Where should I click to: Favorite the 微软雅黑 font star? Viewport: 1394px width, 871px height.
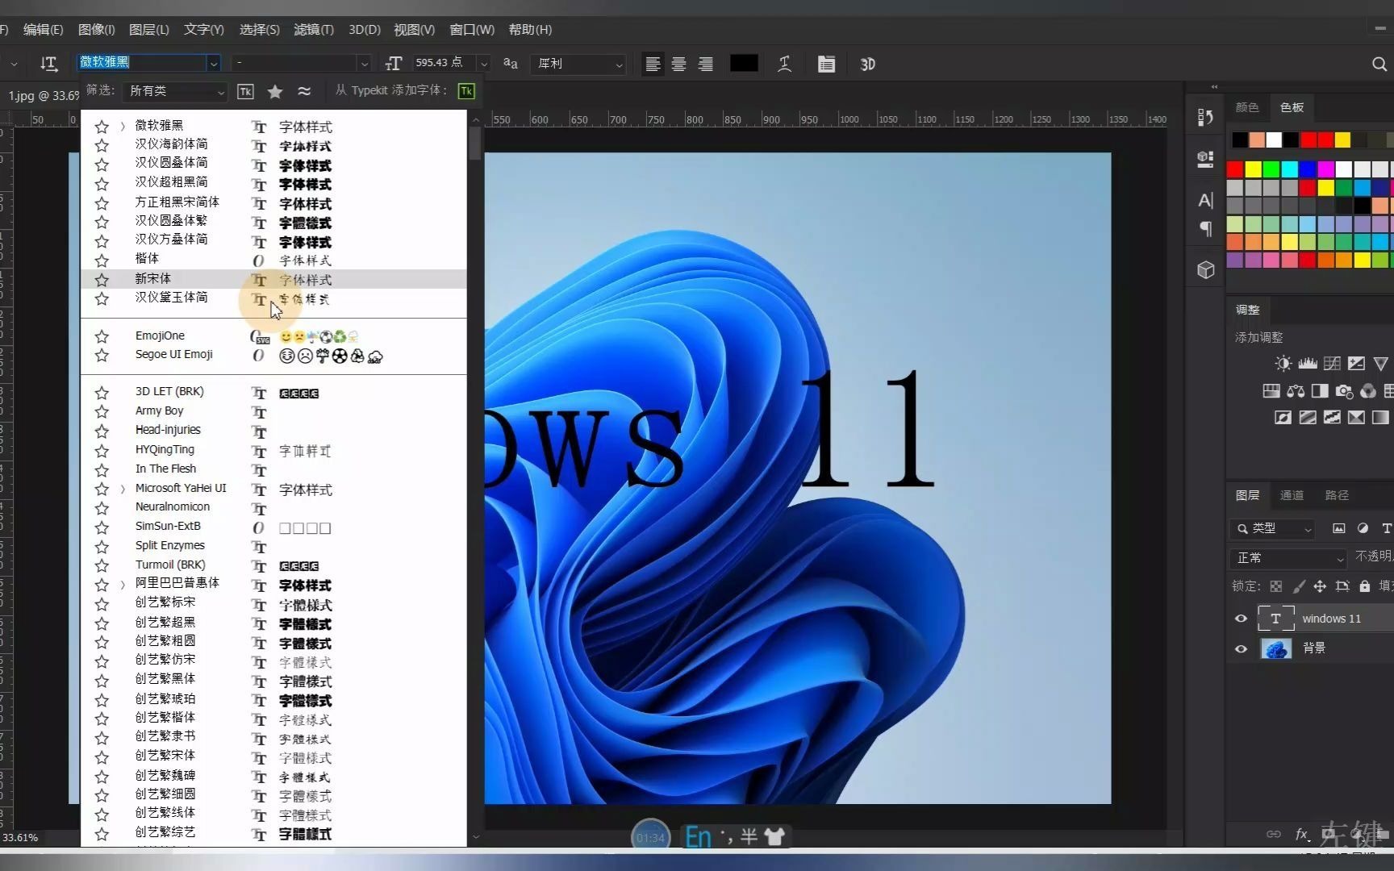coord(102,126)
